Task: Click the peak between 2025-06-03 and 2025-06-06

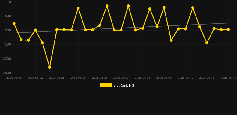Action: tap(128, 6)
